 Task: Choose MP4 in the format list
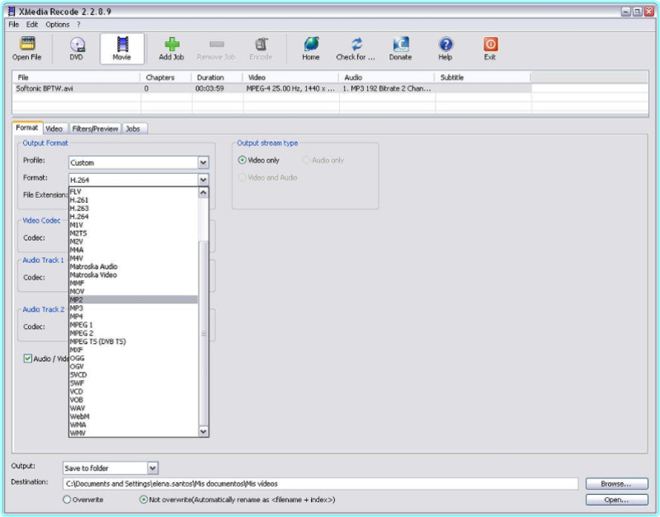click(133, 317)
